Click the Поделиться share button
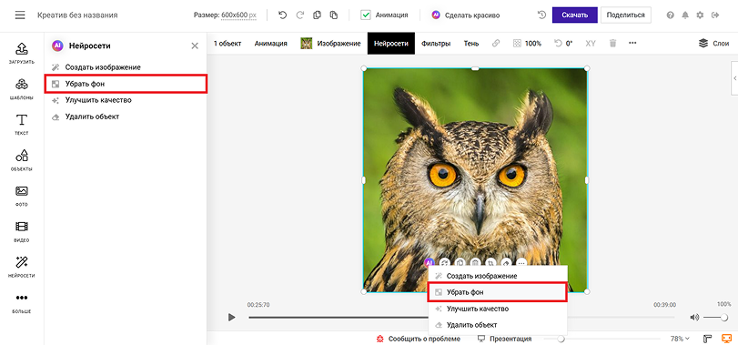Viewport: 738px width, 345px height. click(x=625, y=15)
